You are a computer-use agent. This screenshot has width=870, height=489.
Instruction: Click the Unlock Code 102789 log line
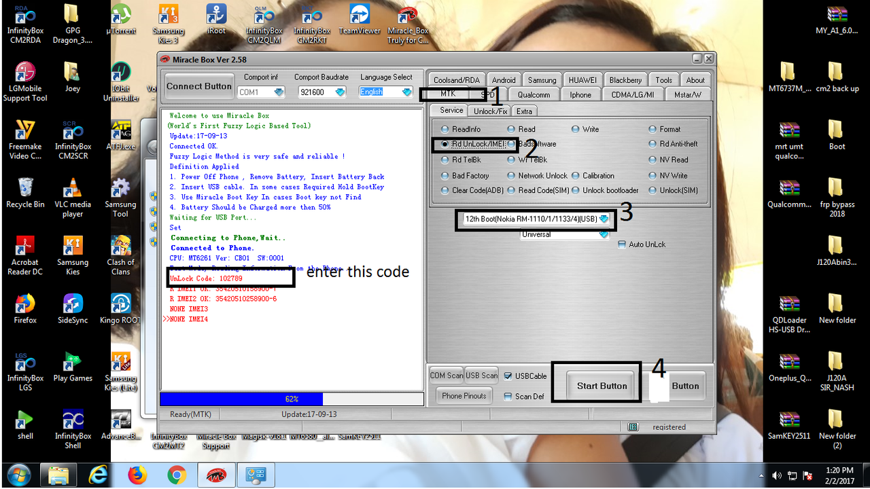tap(206, 278)
